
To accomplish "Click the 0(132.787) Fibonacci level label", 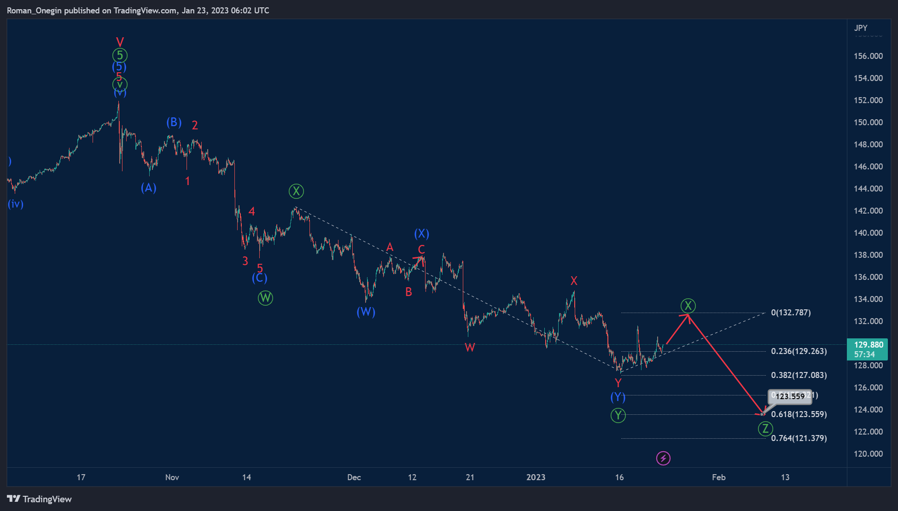I will click(x=791, y=313).
